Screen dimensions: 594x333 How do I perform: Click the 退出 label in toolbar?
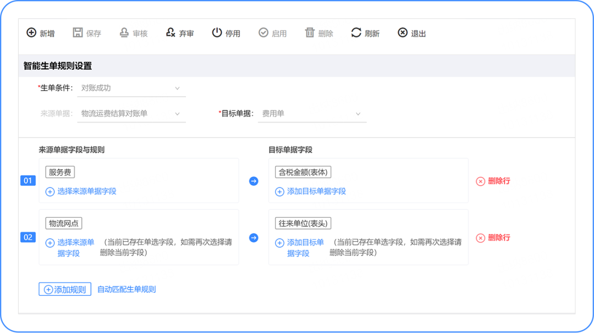click(419, 34)
